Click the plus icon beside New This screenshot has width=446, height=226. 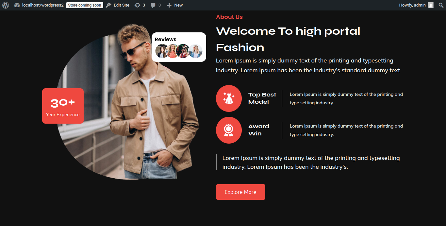click(169, 5)
